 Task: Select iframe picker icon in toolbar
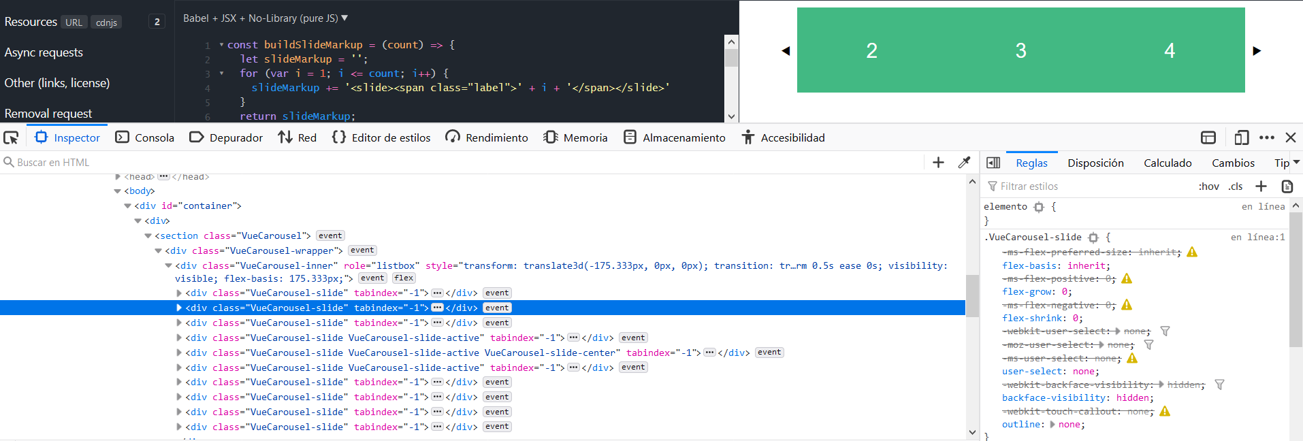(x=1208, y=137)
